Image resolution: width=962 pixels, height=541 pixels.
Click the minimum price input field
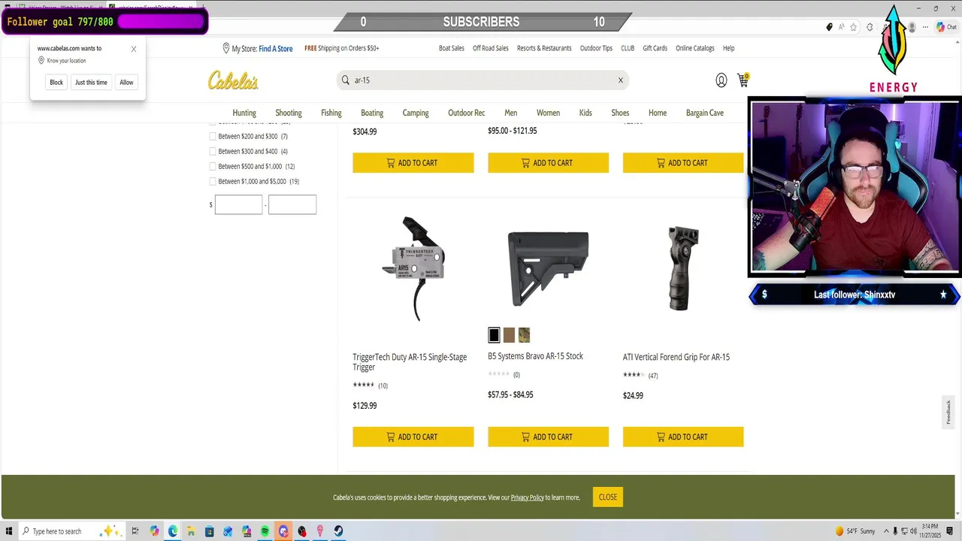point(239,204)
